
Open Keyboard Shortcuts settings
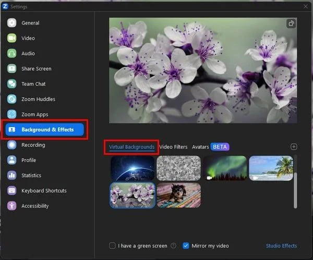(x=44, y=191)
